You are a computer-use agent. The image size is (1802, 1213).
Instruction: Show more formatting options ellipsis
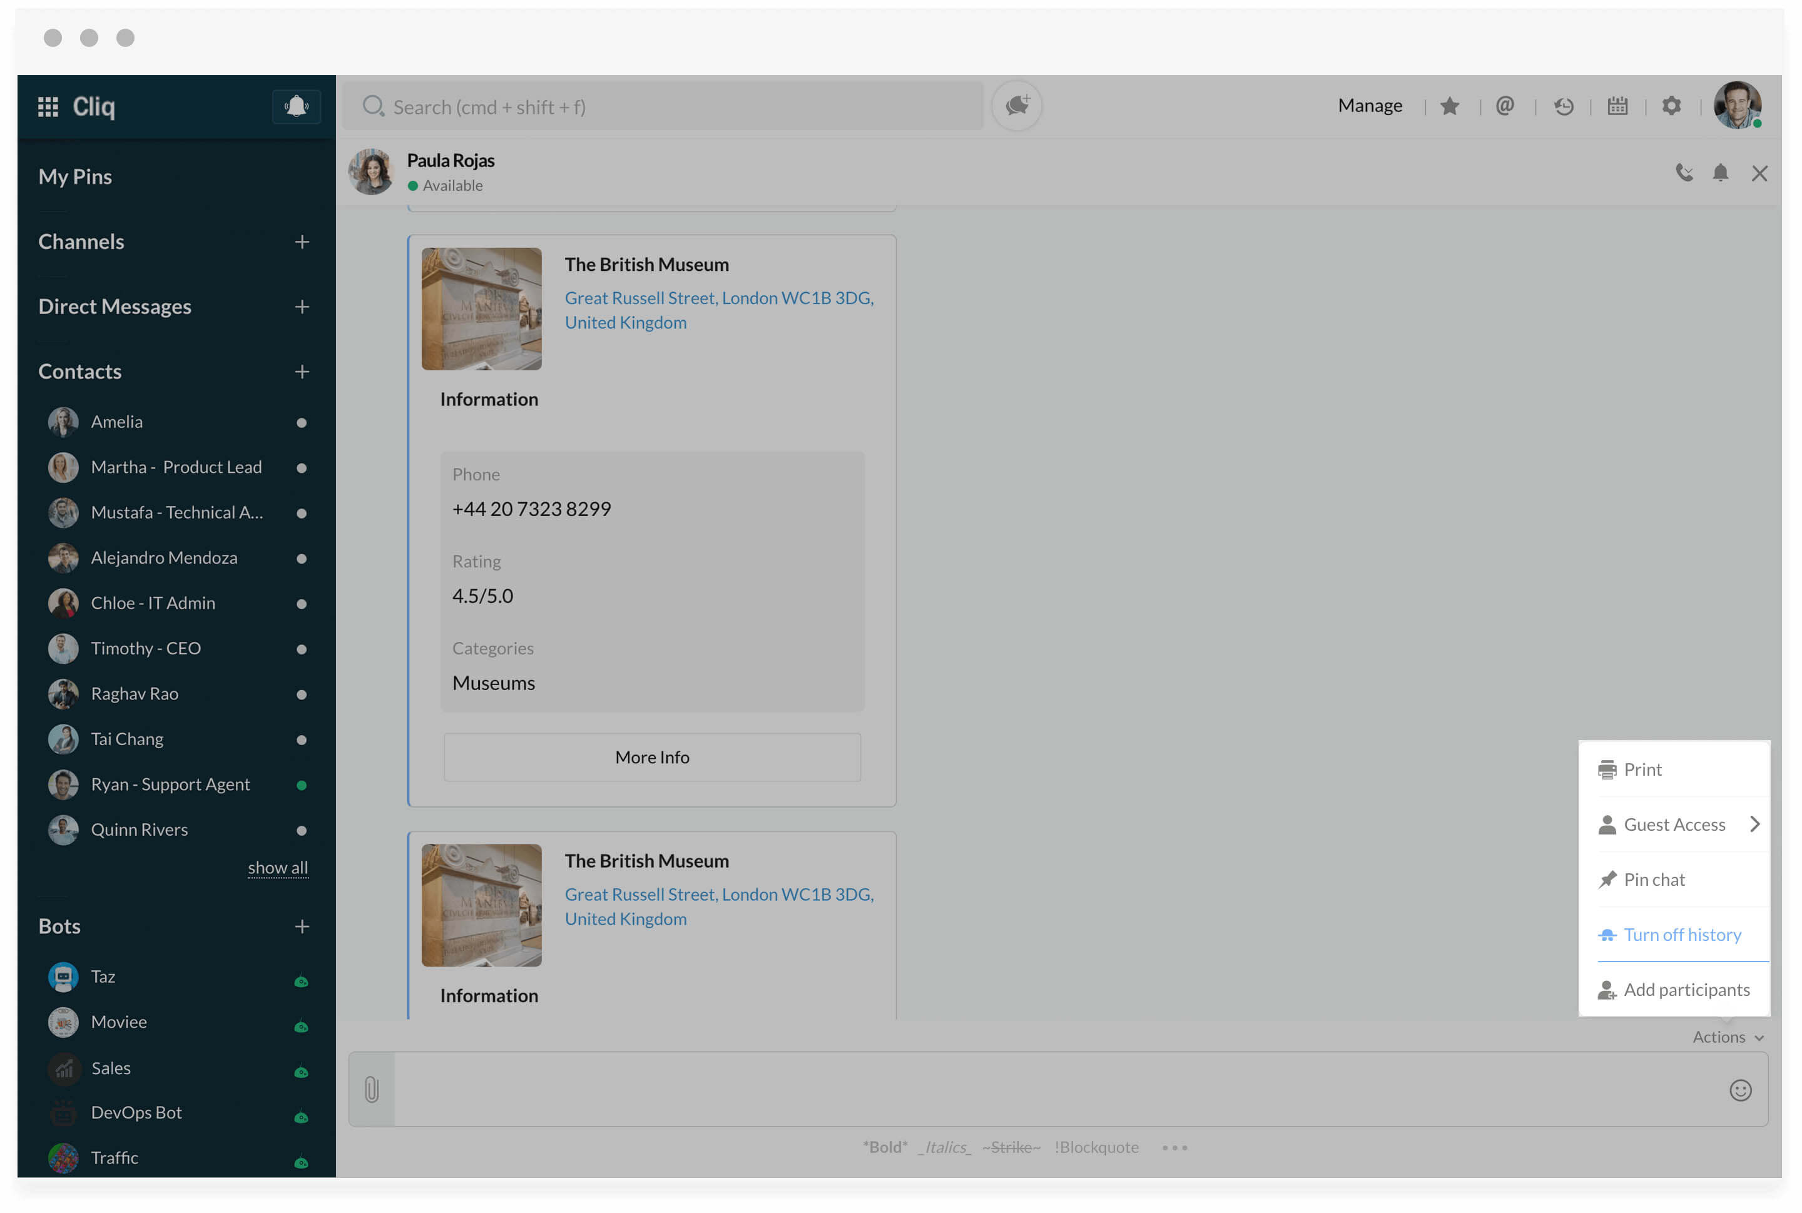tap(1174, 1147)
